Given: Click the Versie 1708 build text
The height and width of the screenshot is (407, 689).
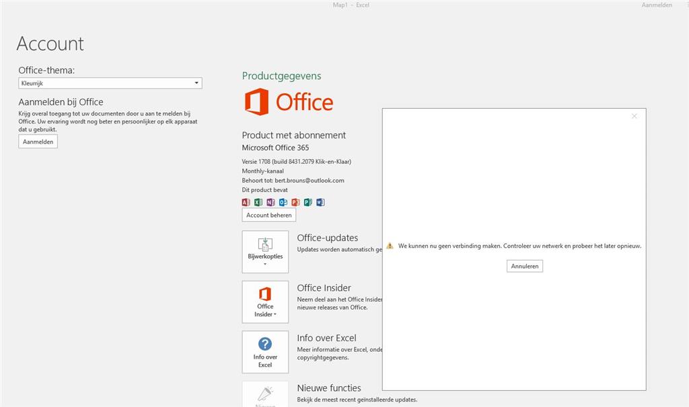Looking at the screenshot, I should pos(297,161).
